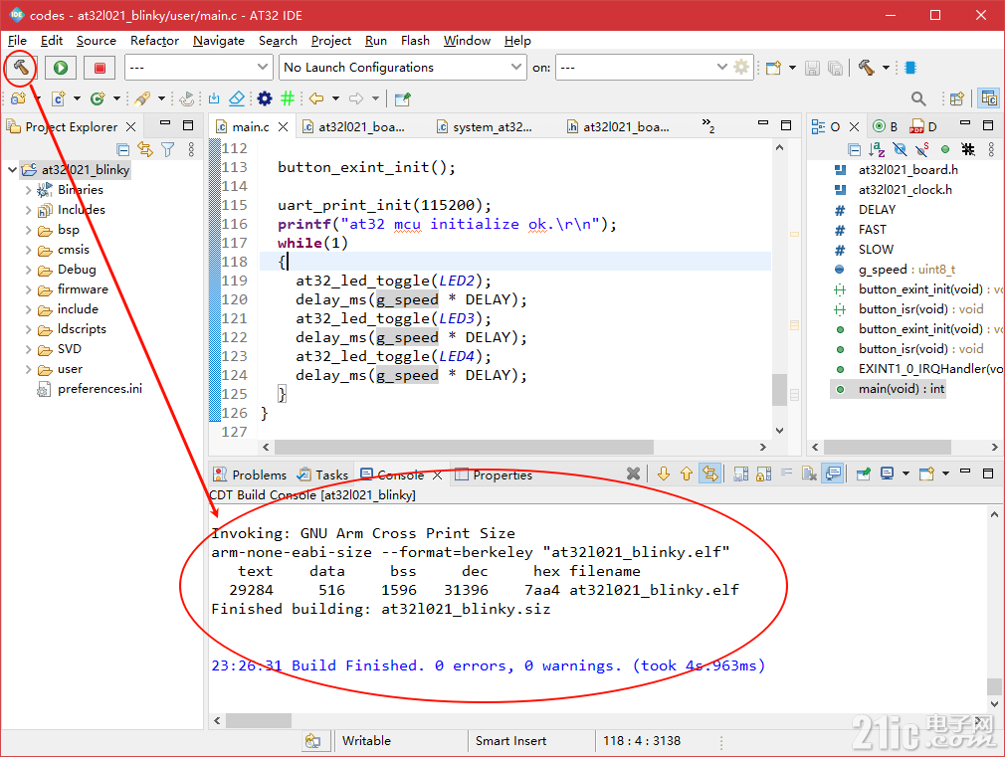
Task: Click the Pin Console icon
Action: (x=864, y=473)
